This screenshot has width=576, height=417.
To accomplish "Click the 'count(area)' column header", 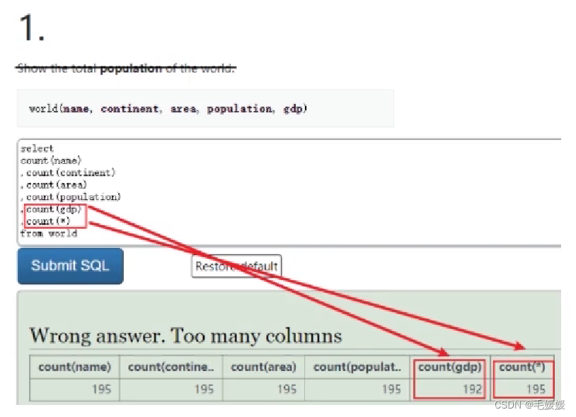I will [263, 367].
